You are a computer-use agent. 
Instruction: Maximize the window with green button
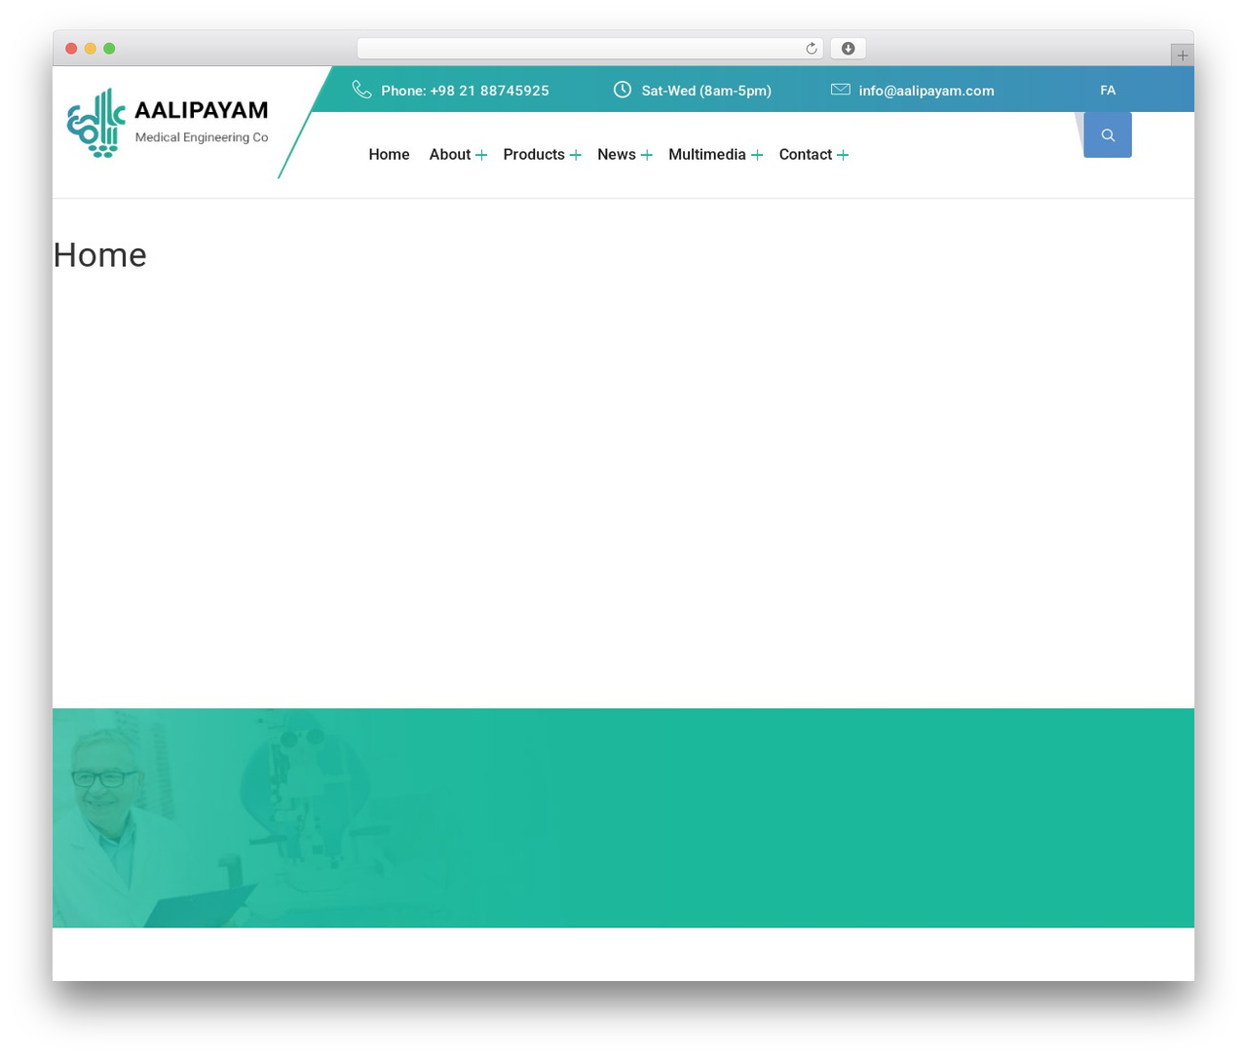tap(109, 49)
